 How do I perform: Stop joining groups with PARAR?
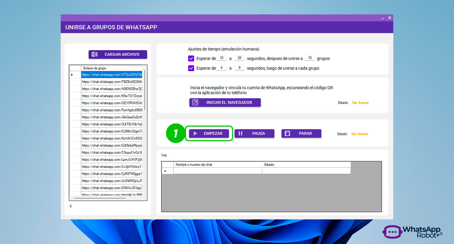[301, 133]
